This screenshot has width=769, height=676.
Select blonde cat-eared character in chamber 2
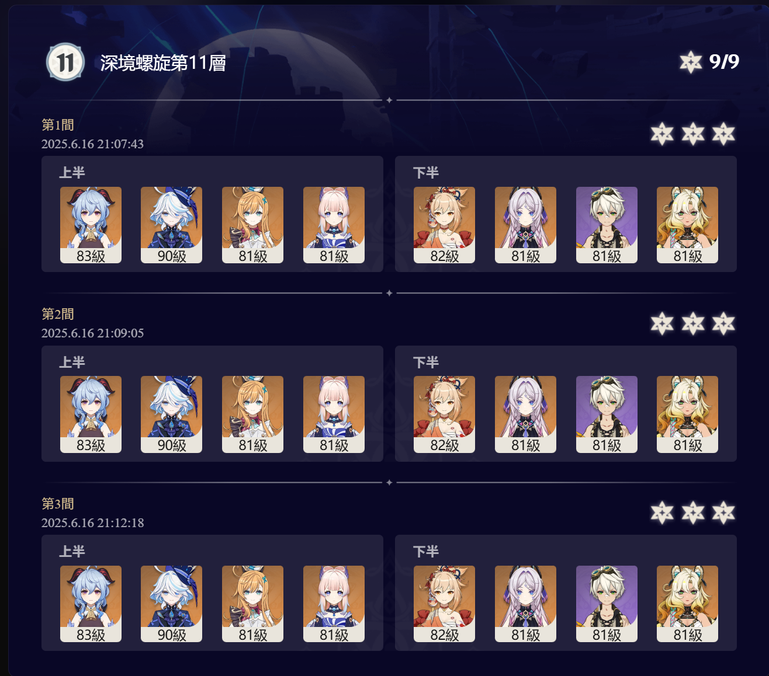coord(687,414)
